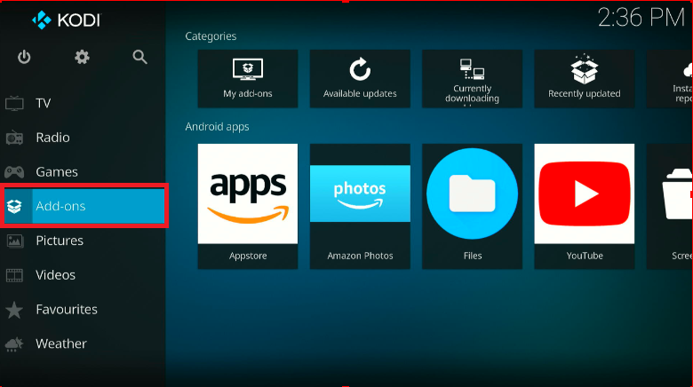Screen dimensions: 693x387
Task: Select the Radio menu item
Action: (x=83, y=138)
